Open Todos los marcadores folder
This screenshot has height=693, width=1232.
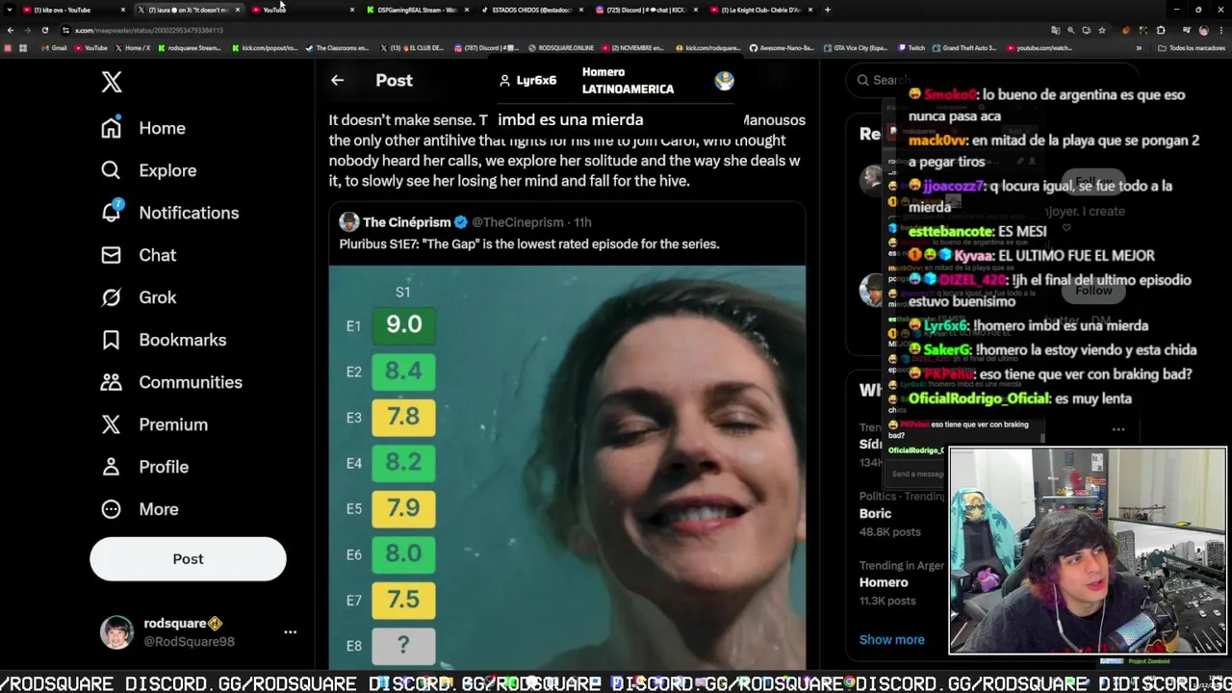click(x=1192, y=47)
